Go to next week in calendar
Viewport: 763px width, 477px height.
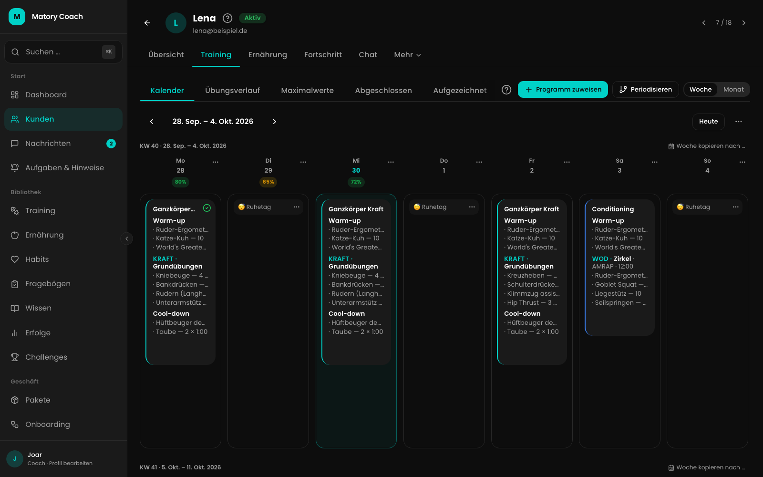coord(275,122)
